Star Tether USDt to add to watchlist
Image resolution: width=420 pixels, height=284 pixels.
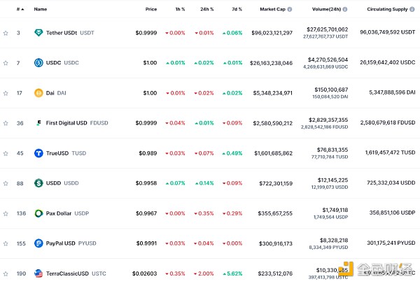6,33
